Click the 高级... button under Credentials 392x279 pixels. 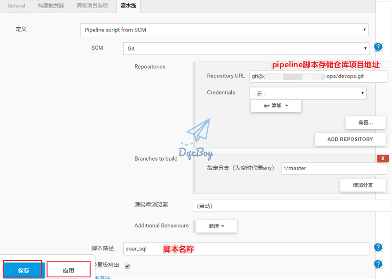pyautogui.click(x=365, y=123)
